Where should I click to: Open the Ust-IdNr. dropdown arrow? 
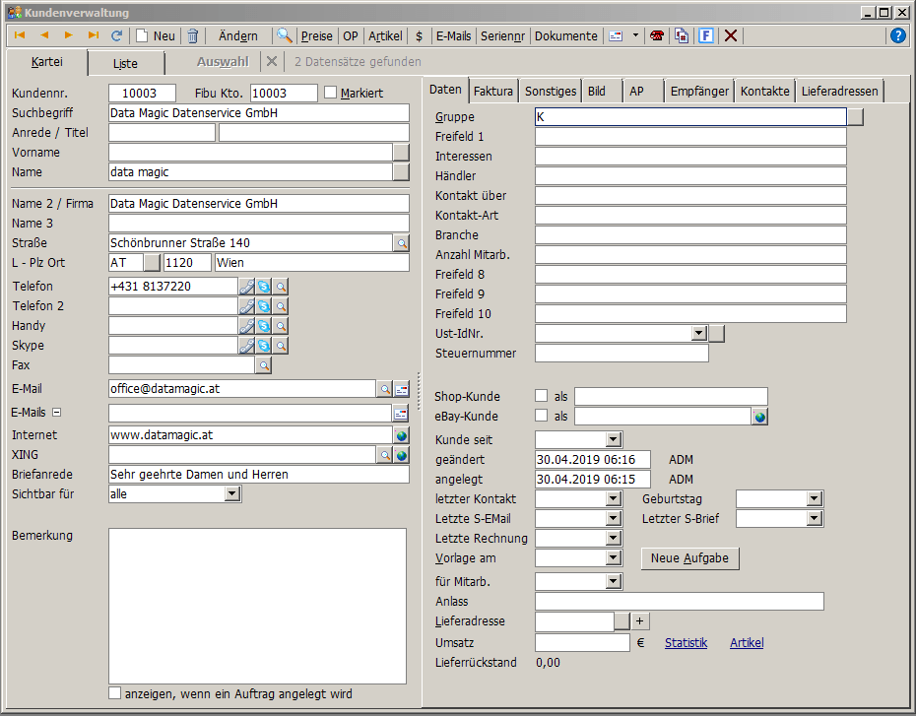tap(699, 334)
